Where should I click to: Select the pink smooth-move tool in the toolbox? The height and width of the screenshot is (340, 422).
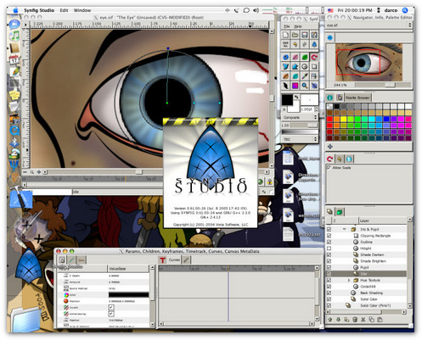(x=295, y=58)
